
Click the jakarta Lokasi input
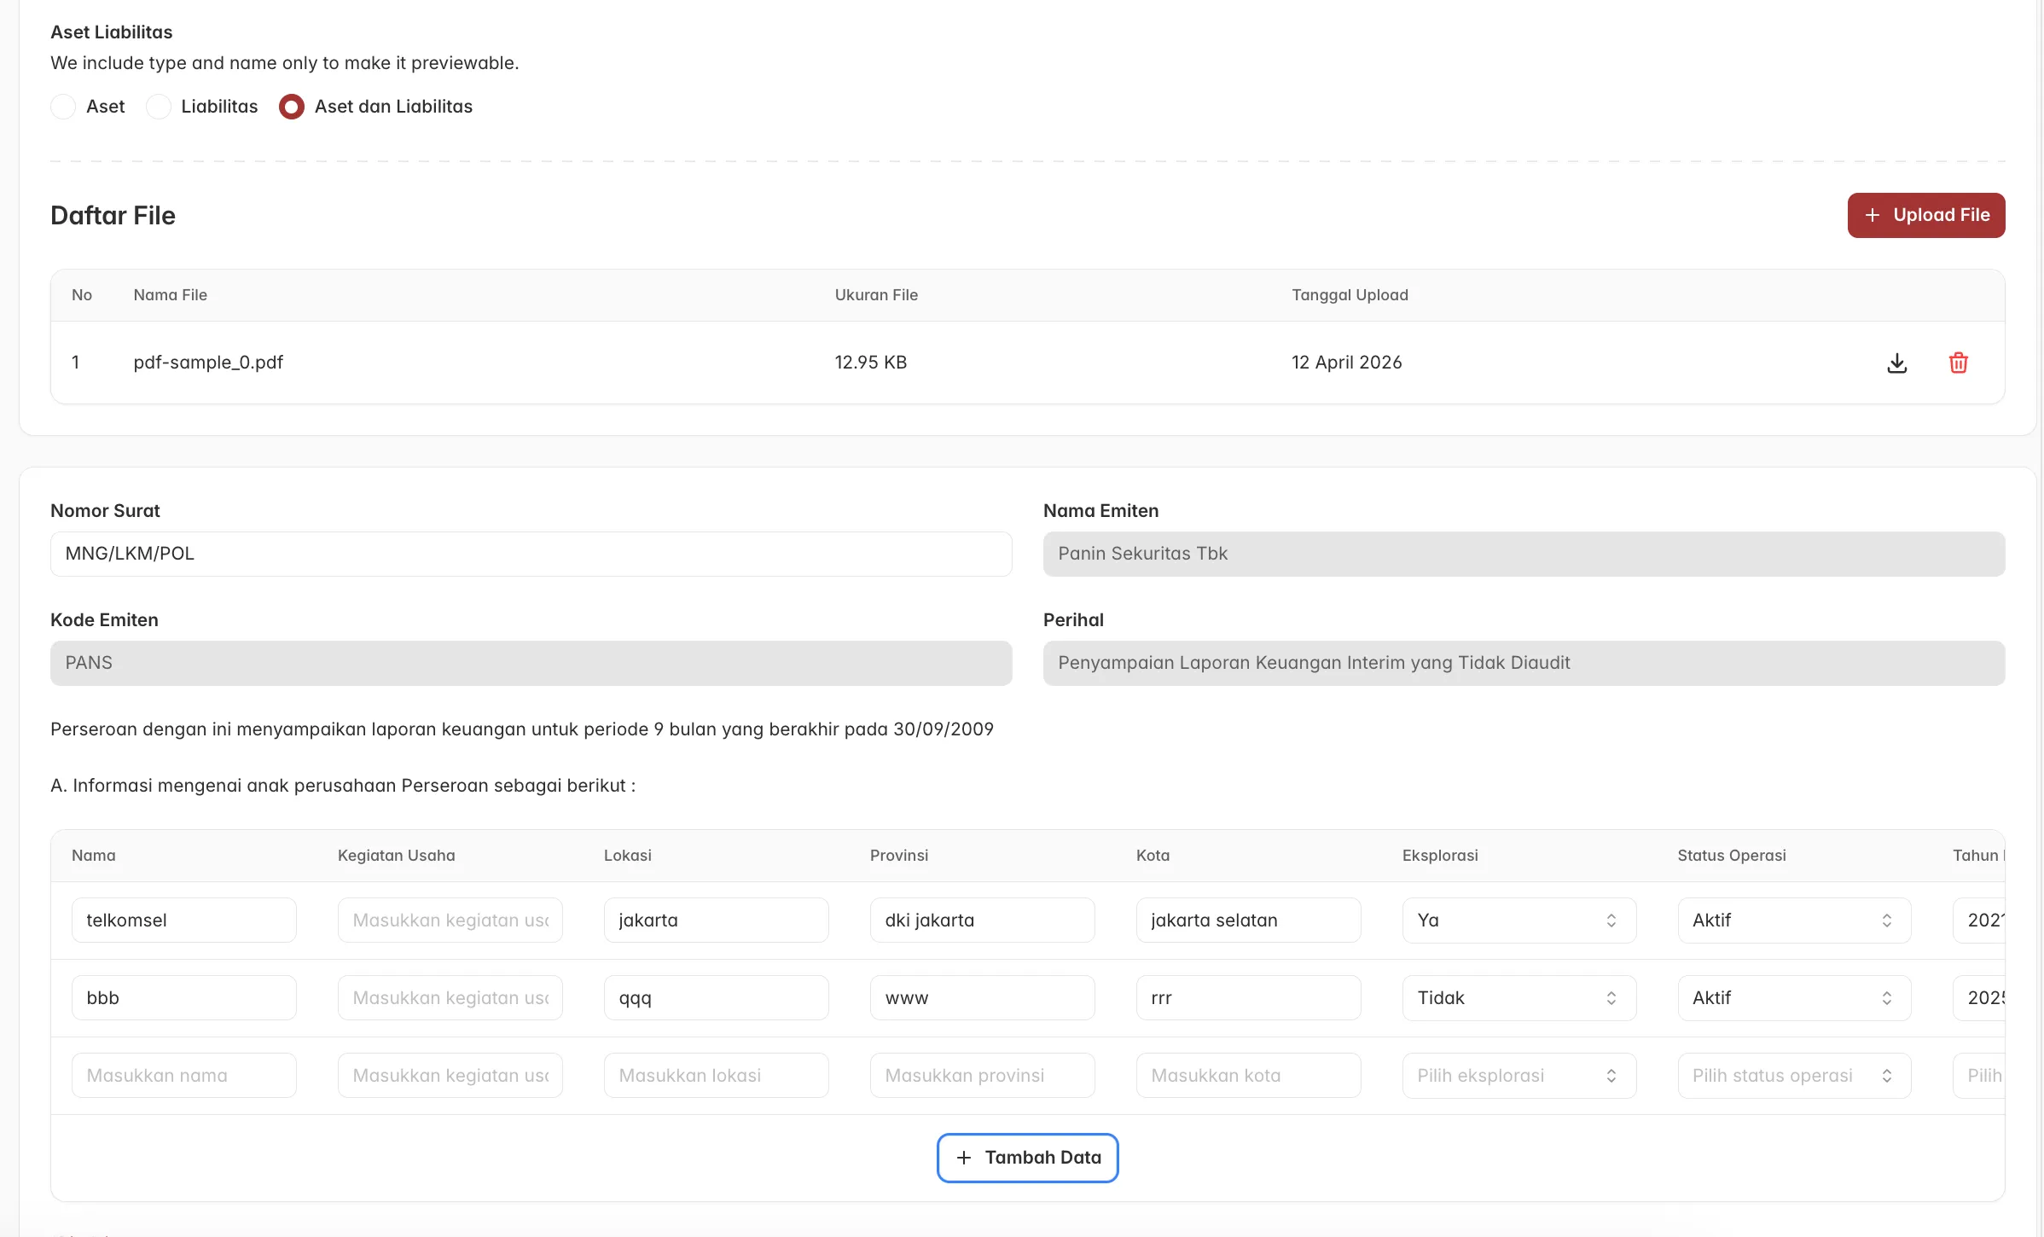(716, 920)
